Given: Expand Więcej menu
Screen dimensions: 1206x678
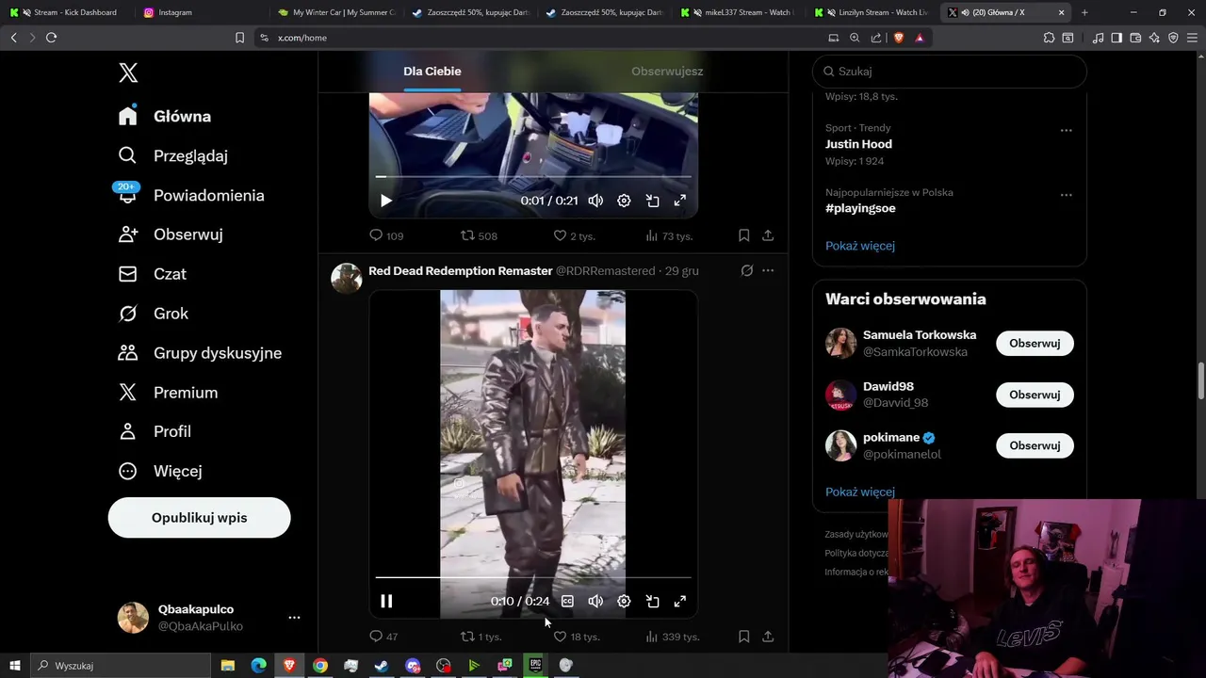Looking at the screenshot, I should (160, 471).
